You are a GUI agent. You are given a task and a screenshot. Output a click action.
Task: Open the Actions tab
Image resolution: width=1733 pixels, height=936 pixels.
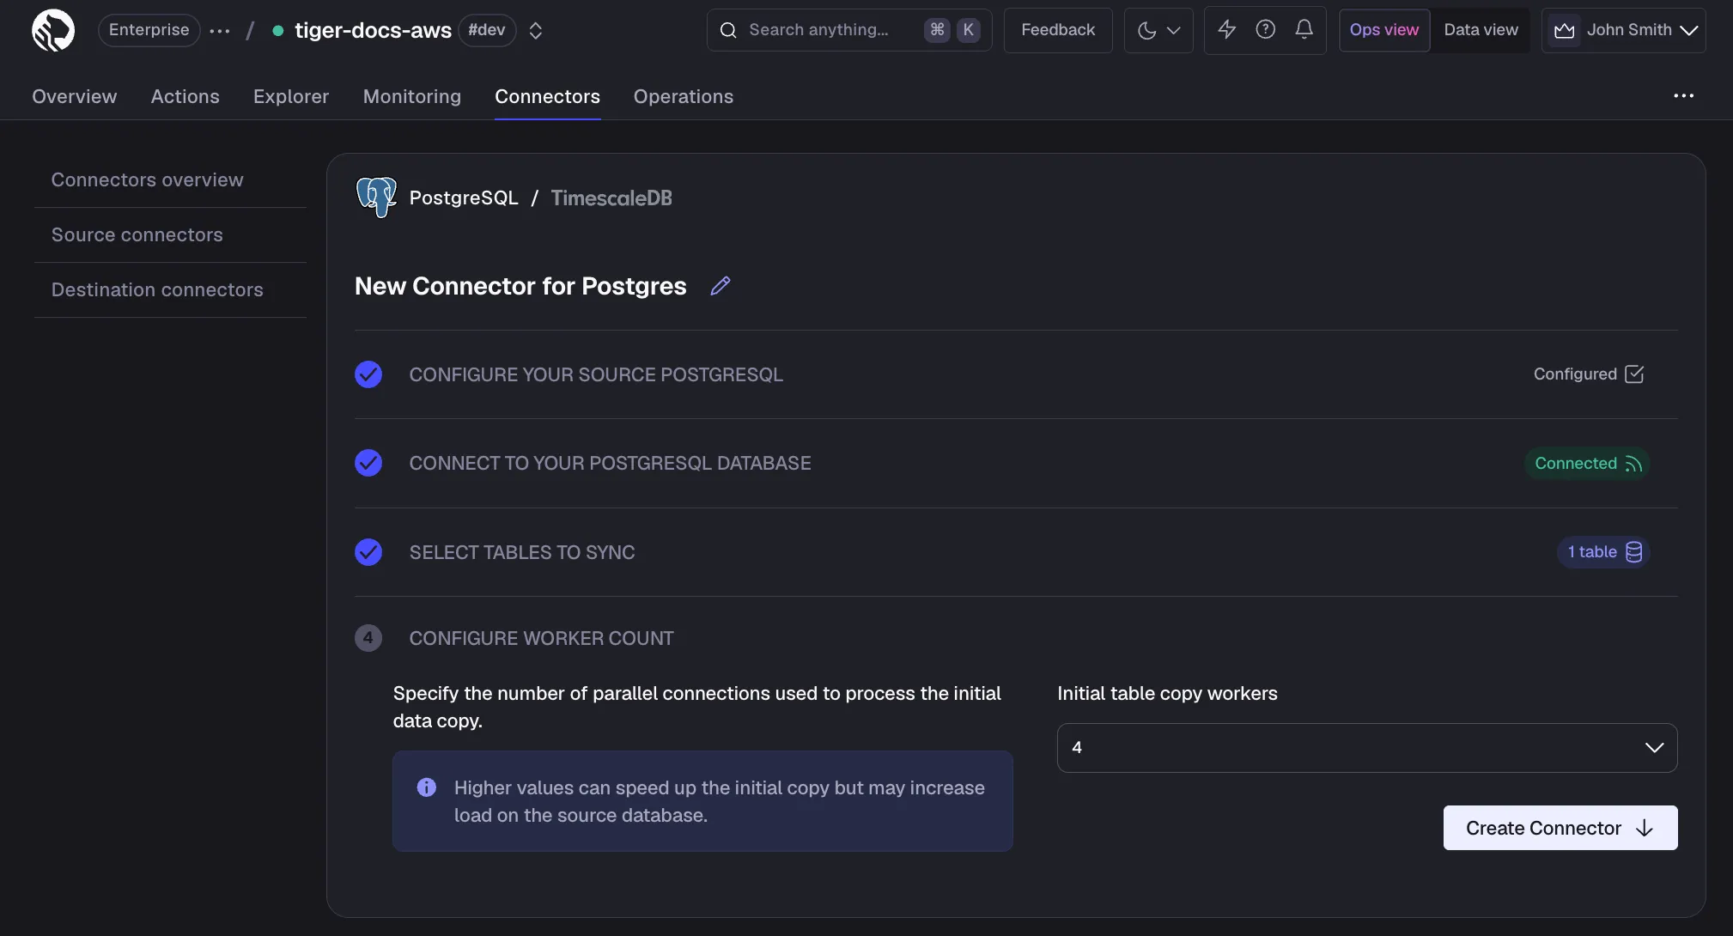185,96
